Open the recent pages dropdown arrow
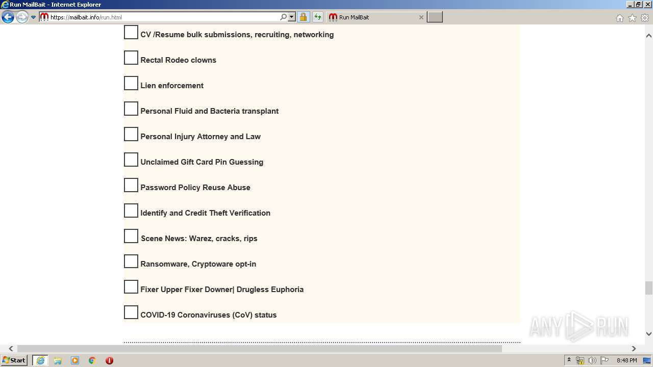The height and width of the screenshot is (367, 653). (34, 17)
